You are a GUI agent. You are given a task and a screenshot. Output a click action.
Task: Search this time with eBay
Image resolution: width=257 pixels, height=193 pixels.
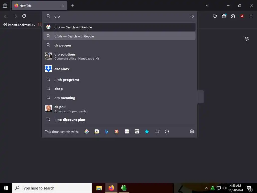[127, 131]
